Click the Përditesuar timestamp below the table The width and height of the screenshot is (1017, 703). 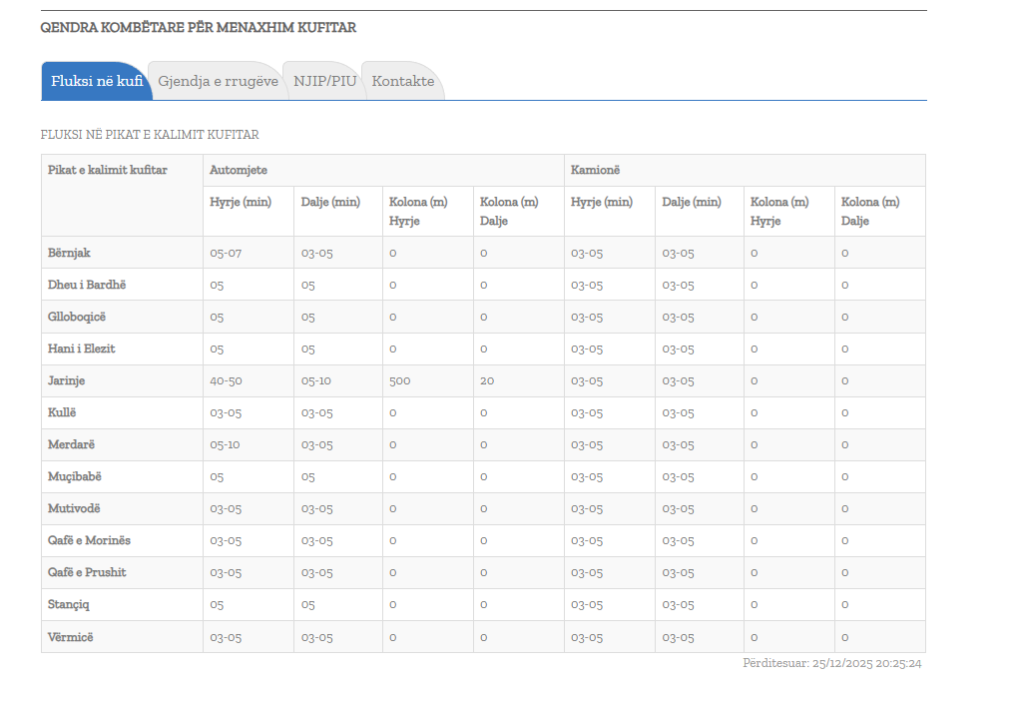[831, 663]
